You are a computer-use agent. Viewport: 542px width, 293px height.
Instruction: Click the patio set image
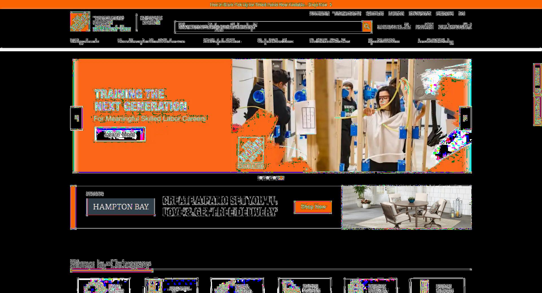pos(406,207)
